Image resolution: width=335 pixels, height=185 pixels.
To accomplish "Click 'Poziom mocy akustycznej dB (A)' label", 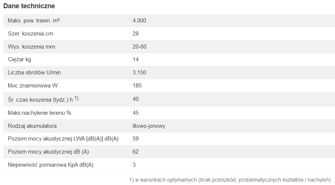I will (x=48, y=152).
